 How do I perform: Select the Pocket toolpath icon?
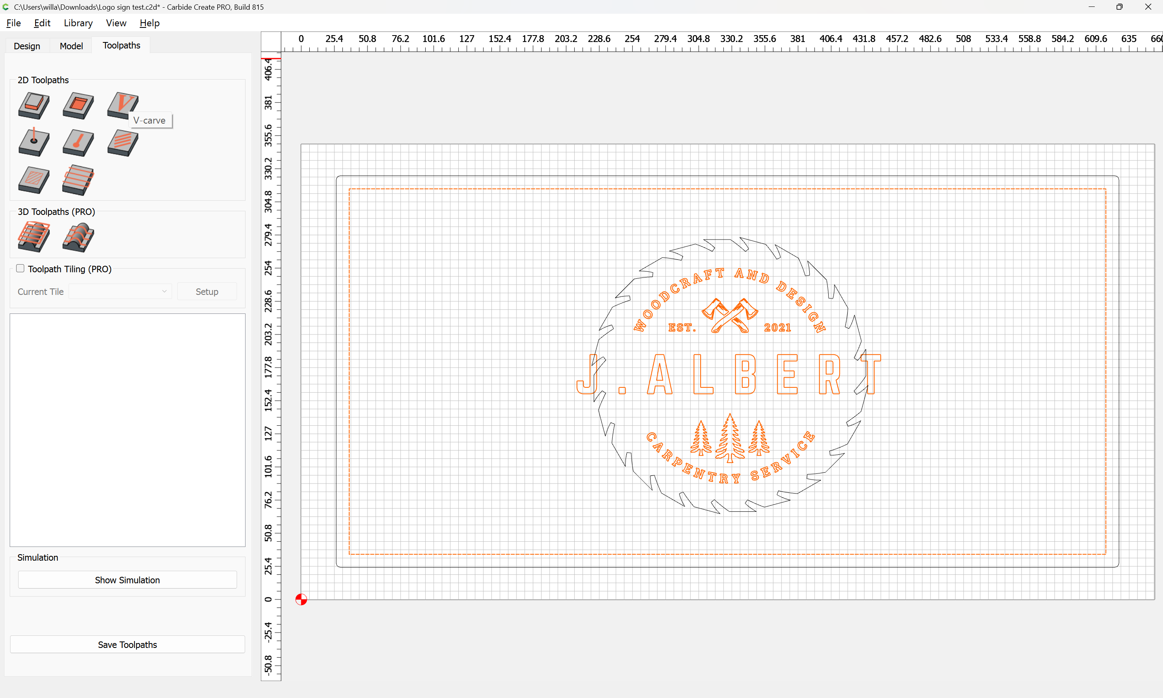click(x=78, y=105)
